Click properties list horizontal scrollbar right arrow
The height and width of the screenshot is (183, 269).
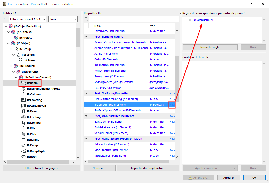click(173, 161)
